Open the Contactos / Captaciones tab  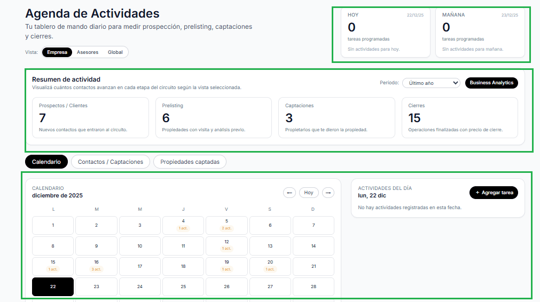coord(110,162)
